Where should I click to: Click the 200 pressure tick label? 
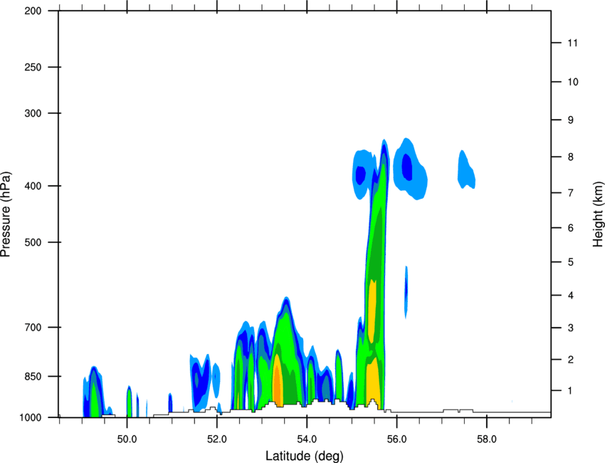(33, 11)
